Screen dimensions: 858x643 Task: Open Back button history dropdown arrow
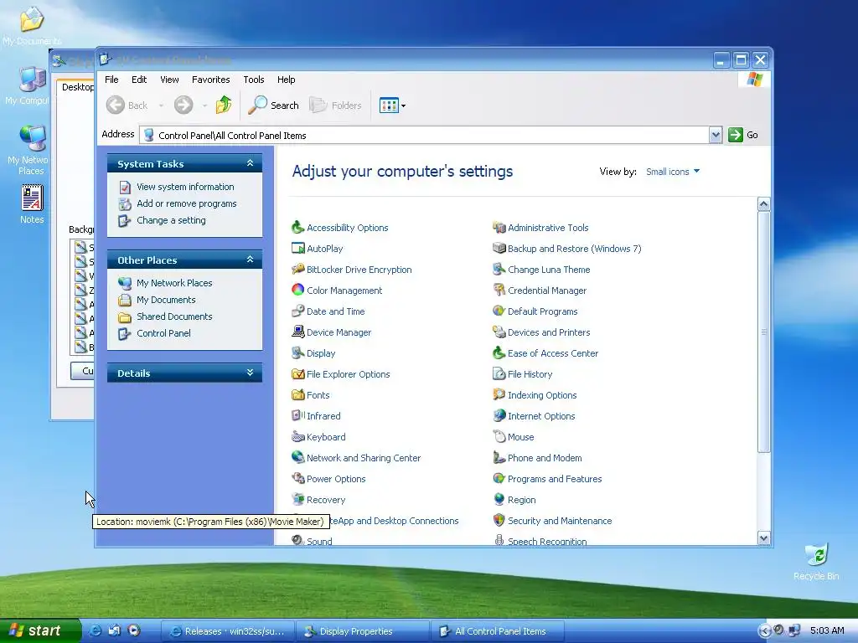[x=161, y=105]
